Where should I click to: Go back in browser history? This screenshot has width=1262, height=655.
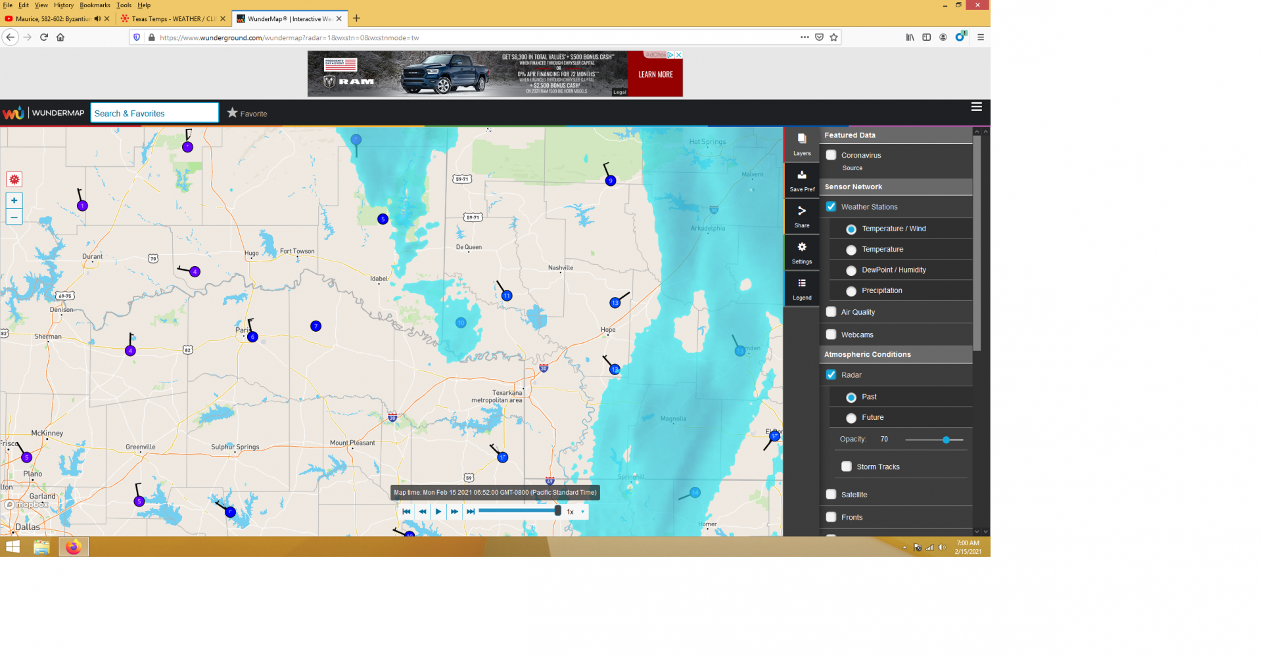click(x=10, y=37)
